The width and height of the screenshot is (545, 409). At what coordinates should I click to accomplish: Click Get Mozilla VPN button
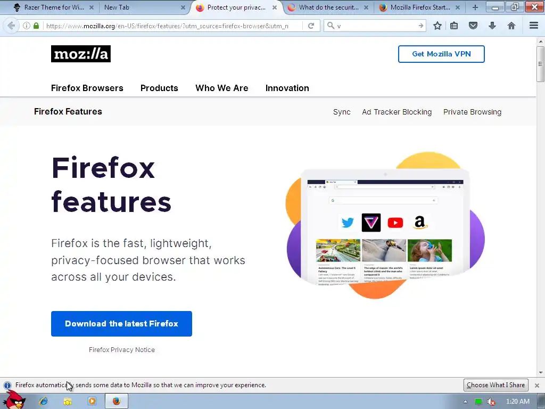(441, 54)
